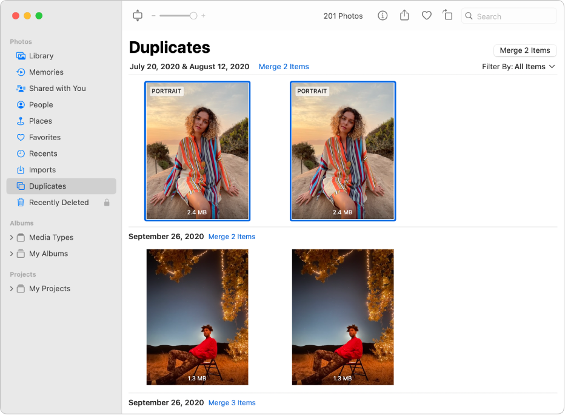This screenshot has width=565, height=415.
Task: Click the trash icon next to Recently Deleted
Action: tap(22, 202)
